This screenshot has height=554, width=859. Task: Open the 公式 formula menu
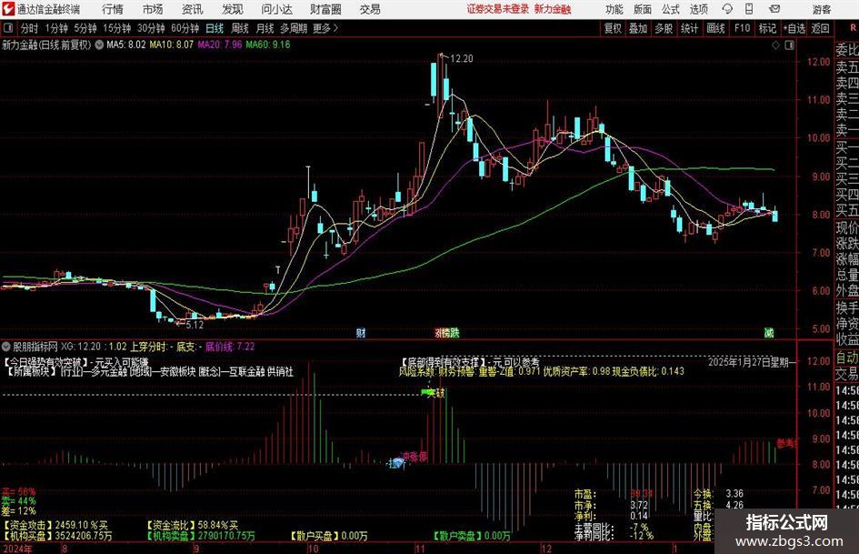671,9
